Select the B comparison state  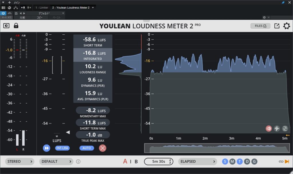click(x=136, y=161)
